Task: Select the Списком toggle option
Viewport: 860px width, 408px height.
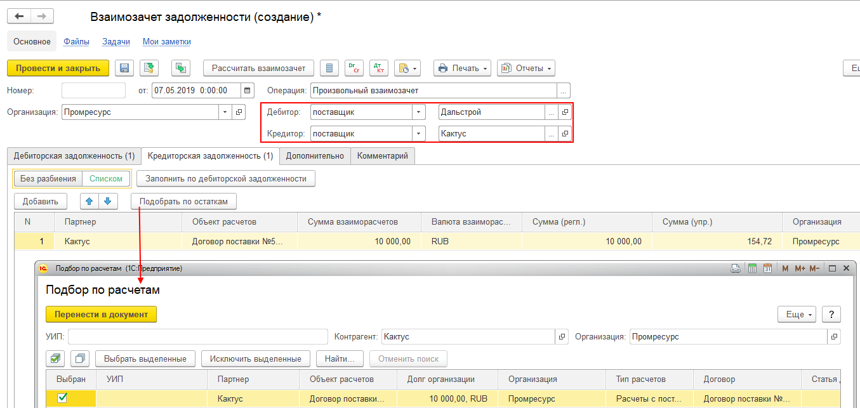Action: (106, 179)
